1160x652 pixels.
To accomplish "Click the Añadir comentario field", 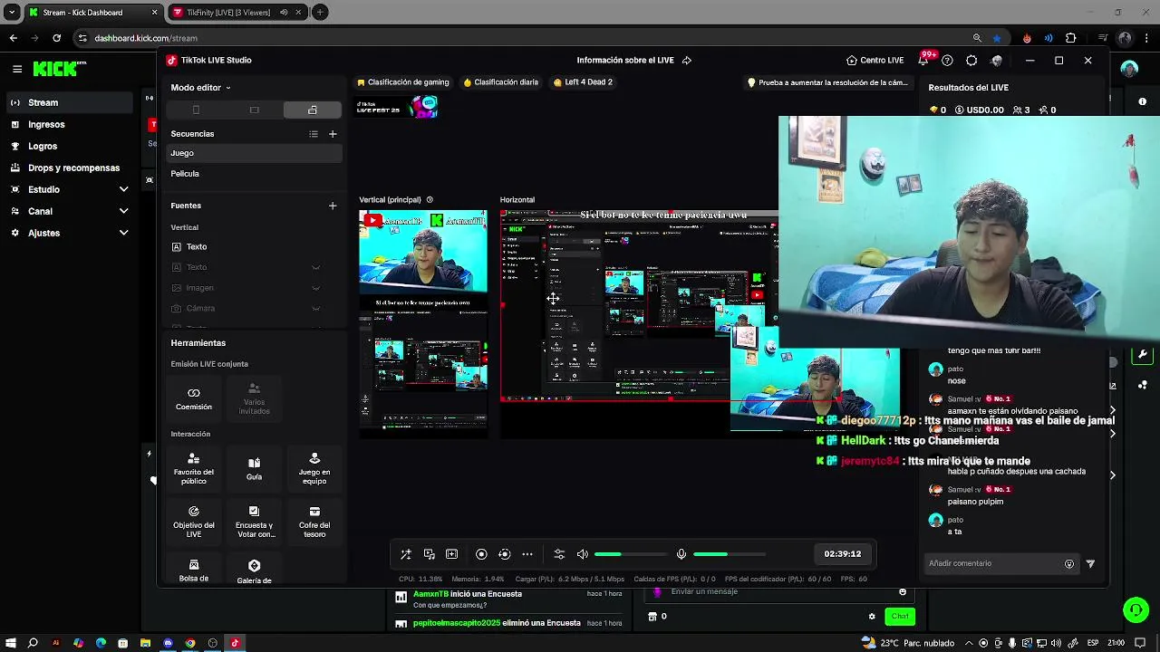I will (993, 563).
